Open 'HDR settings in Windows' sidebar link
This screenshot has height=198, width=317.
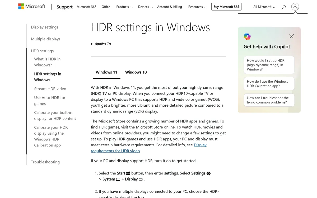48,77
